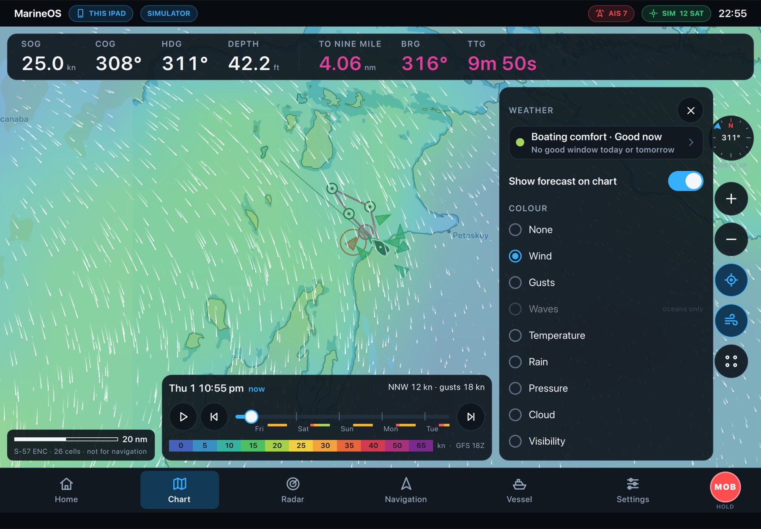Select the Cloud colour option
This screenshot has width=761, height=529.
(606, 415)
